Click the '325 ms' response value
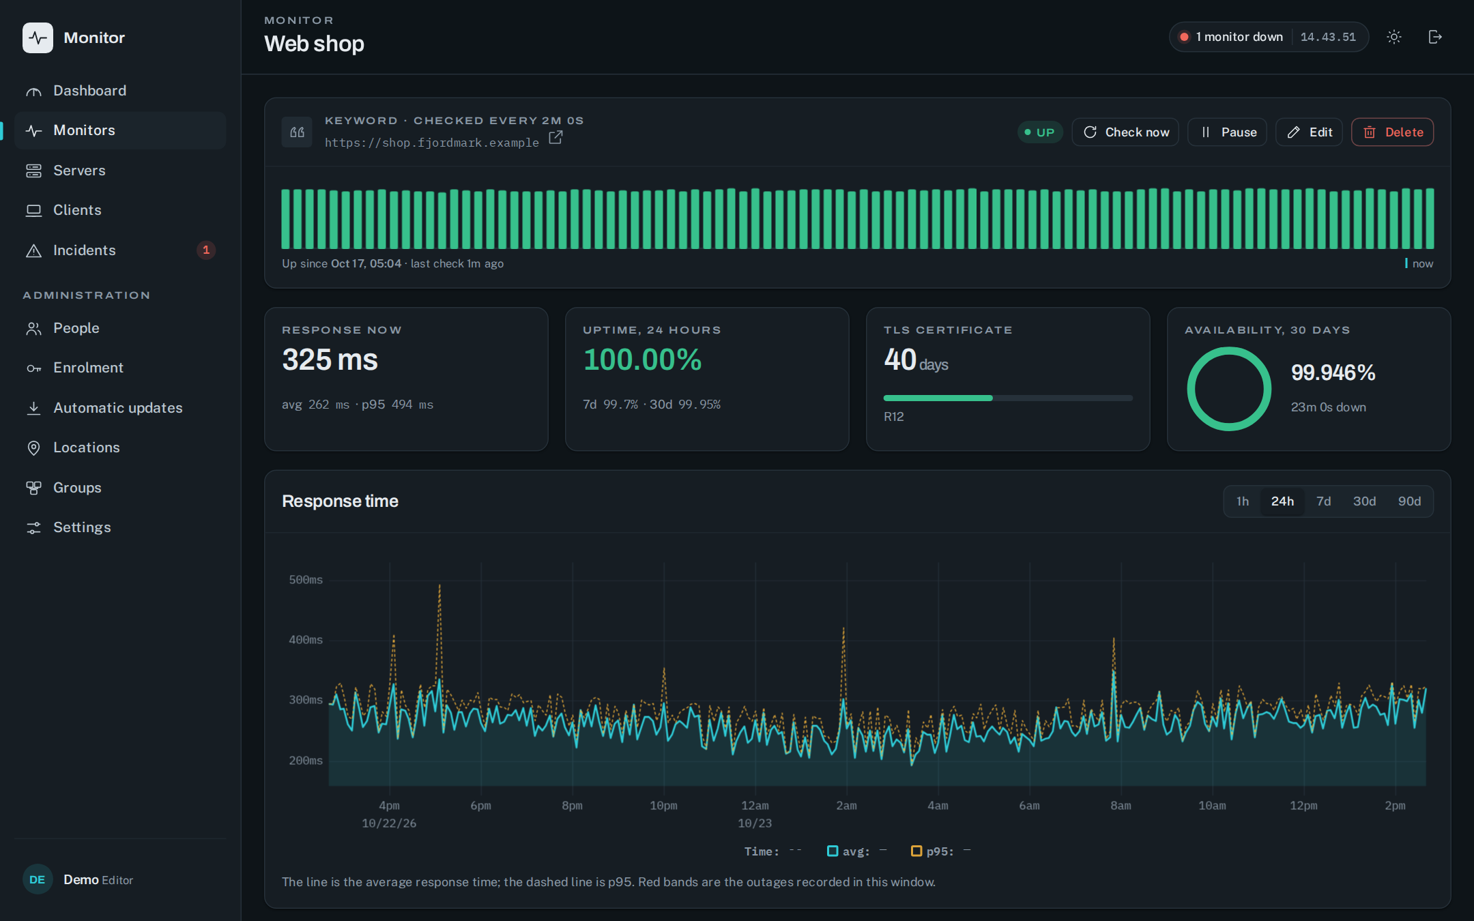Image resolution: width=1474 pixels, height=921 pixels. click(x=330, y=360)
